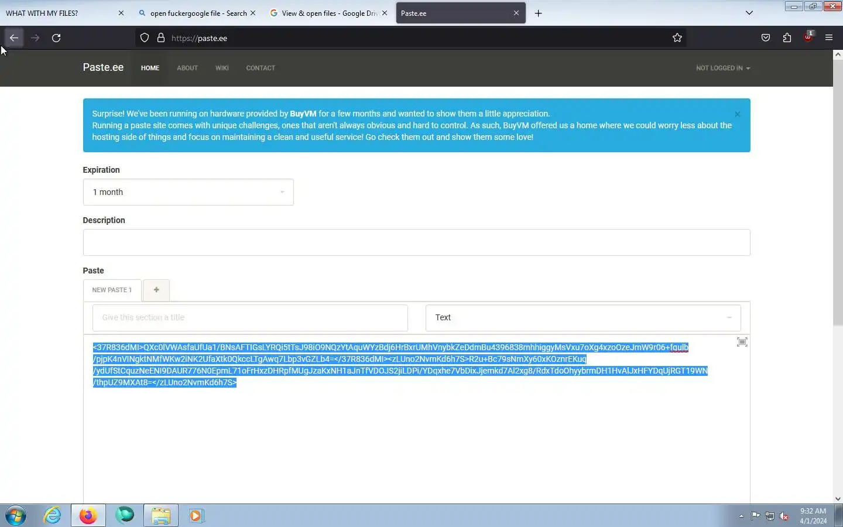843x527 pixels.
Task: Click the browser forward arrow
Action: (35, 38)
